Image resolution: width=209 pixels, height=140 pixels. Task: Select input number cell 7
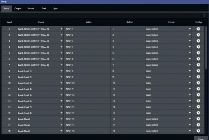coord(9,65)
